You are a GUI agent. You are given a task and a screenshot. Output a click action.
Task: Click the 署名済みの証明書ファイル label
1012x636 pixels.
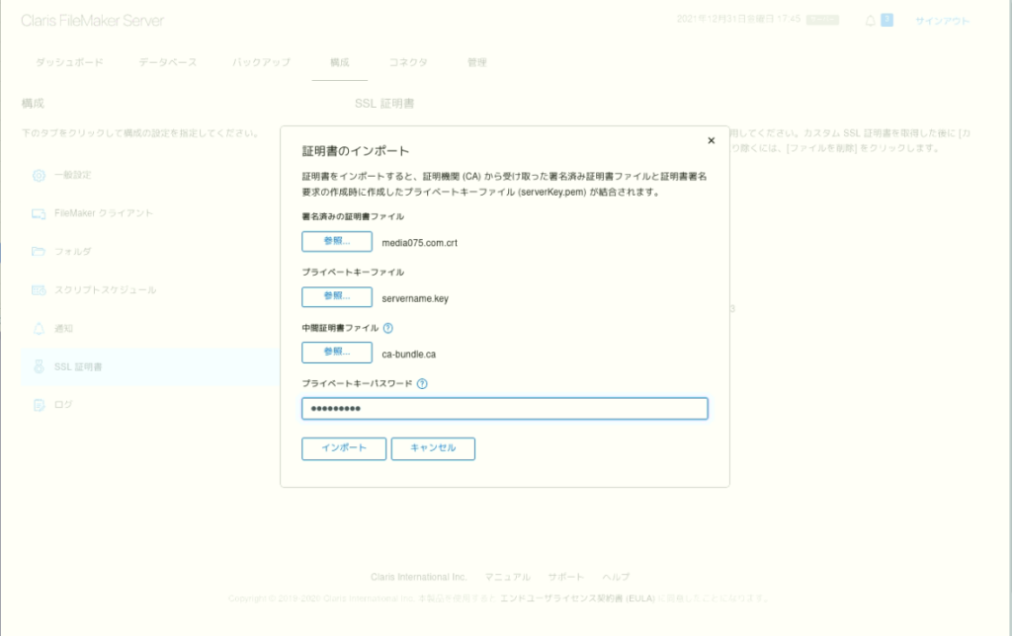tap(353, 216)
